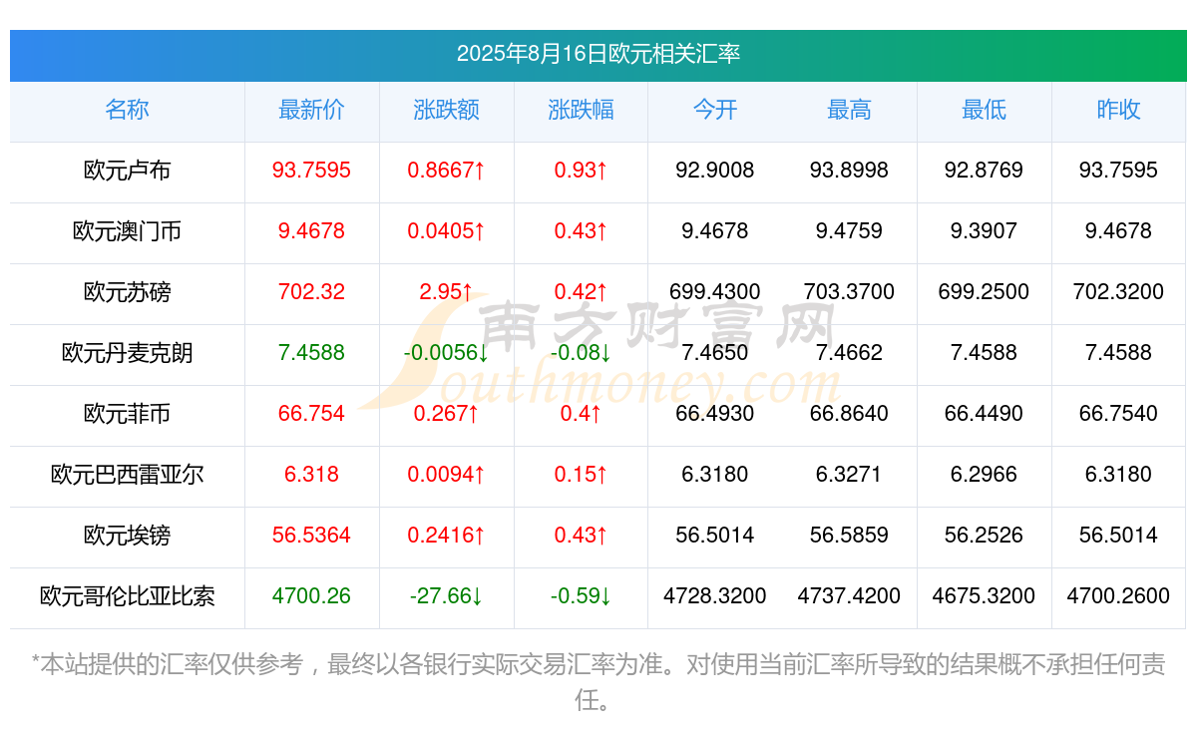Select high value 7.4662
The width and height of the screenshot is (1197, 731).
point(849,353)
